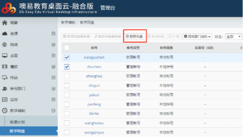Open the 选择部门结构 dropdown
This screenshot has width=243, height=137.
197,36
